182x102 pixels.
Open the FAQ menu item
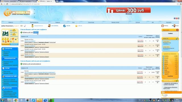(73, 22)
